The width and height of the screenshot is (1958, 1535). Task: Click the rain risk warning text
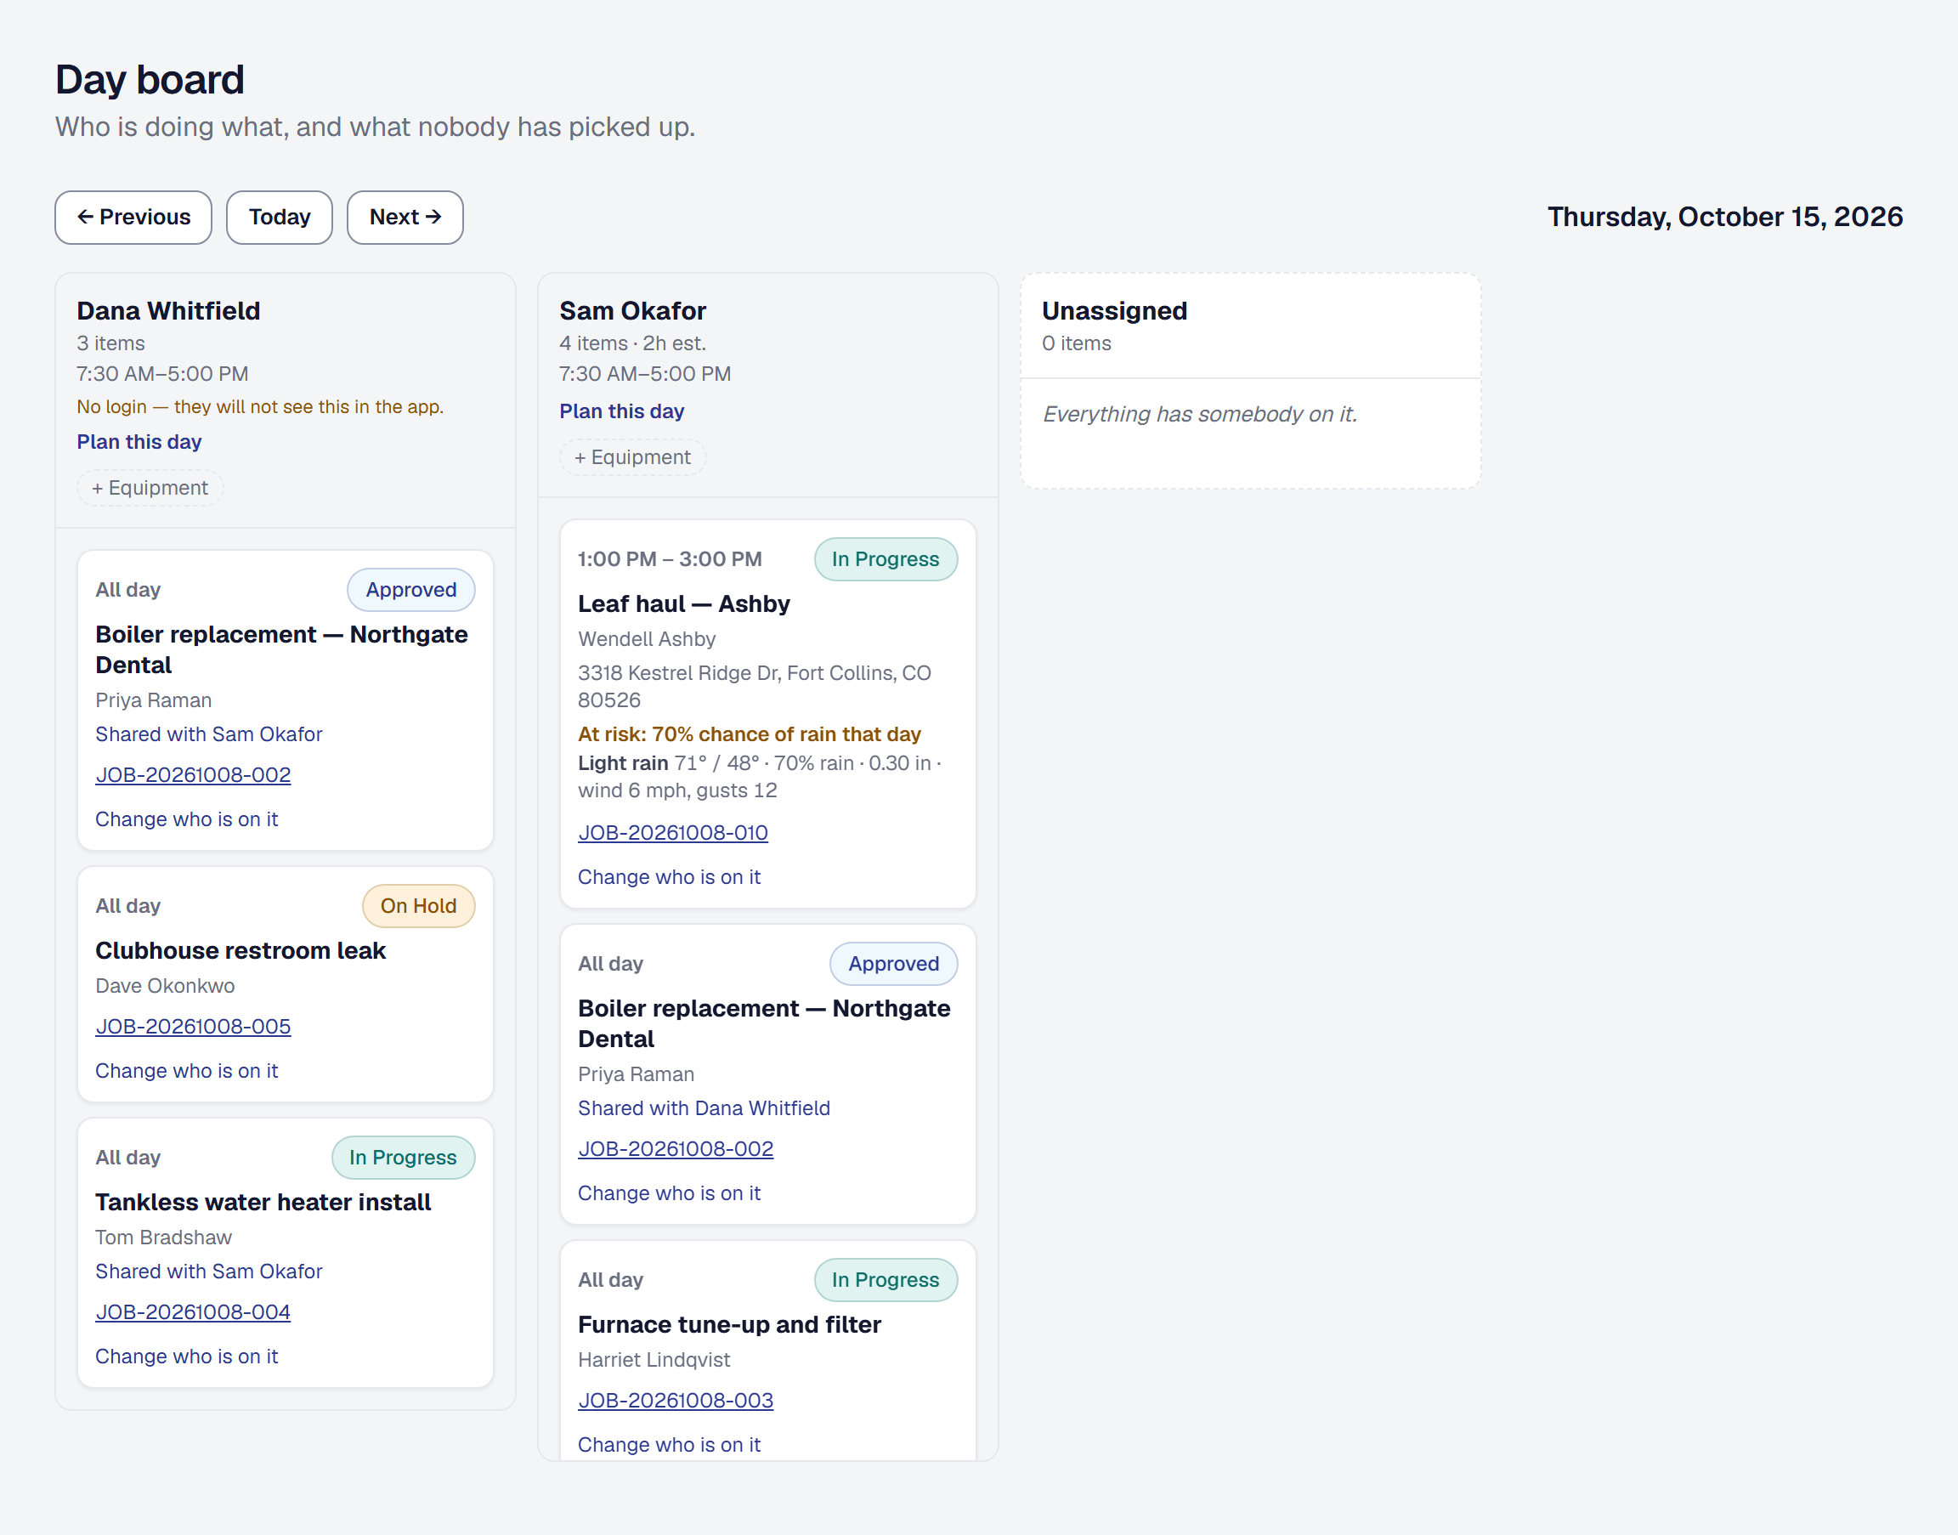click(x=750, y=734)
